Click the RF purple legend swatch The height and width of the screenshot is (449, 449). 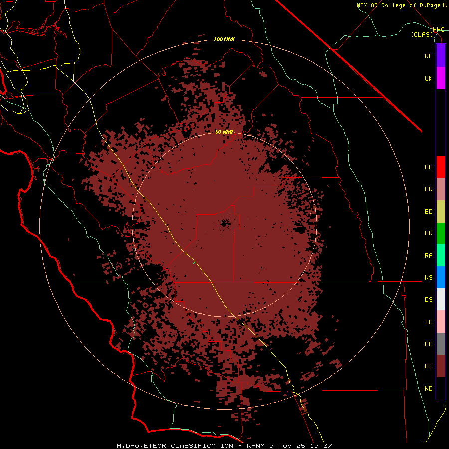441,56
